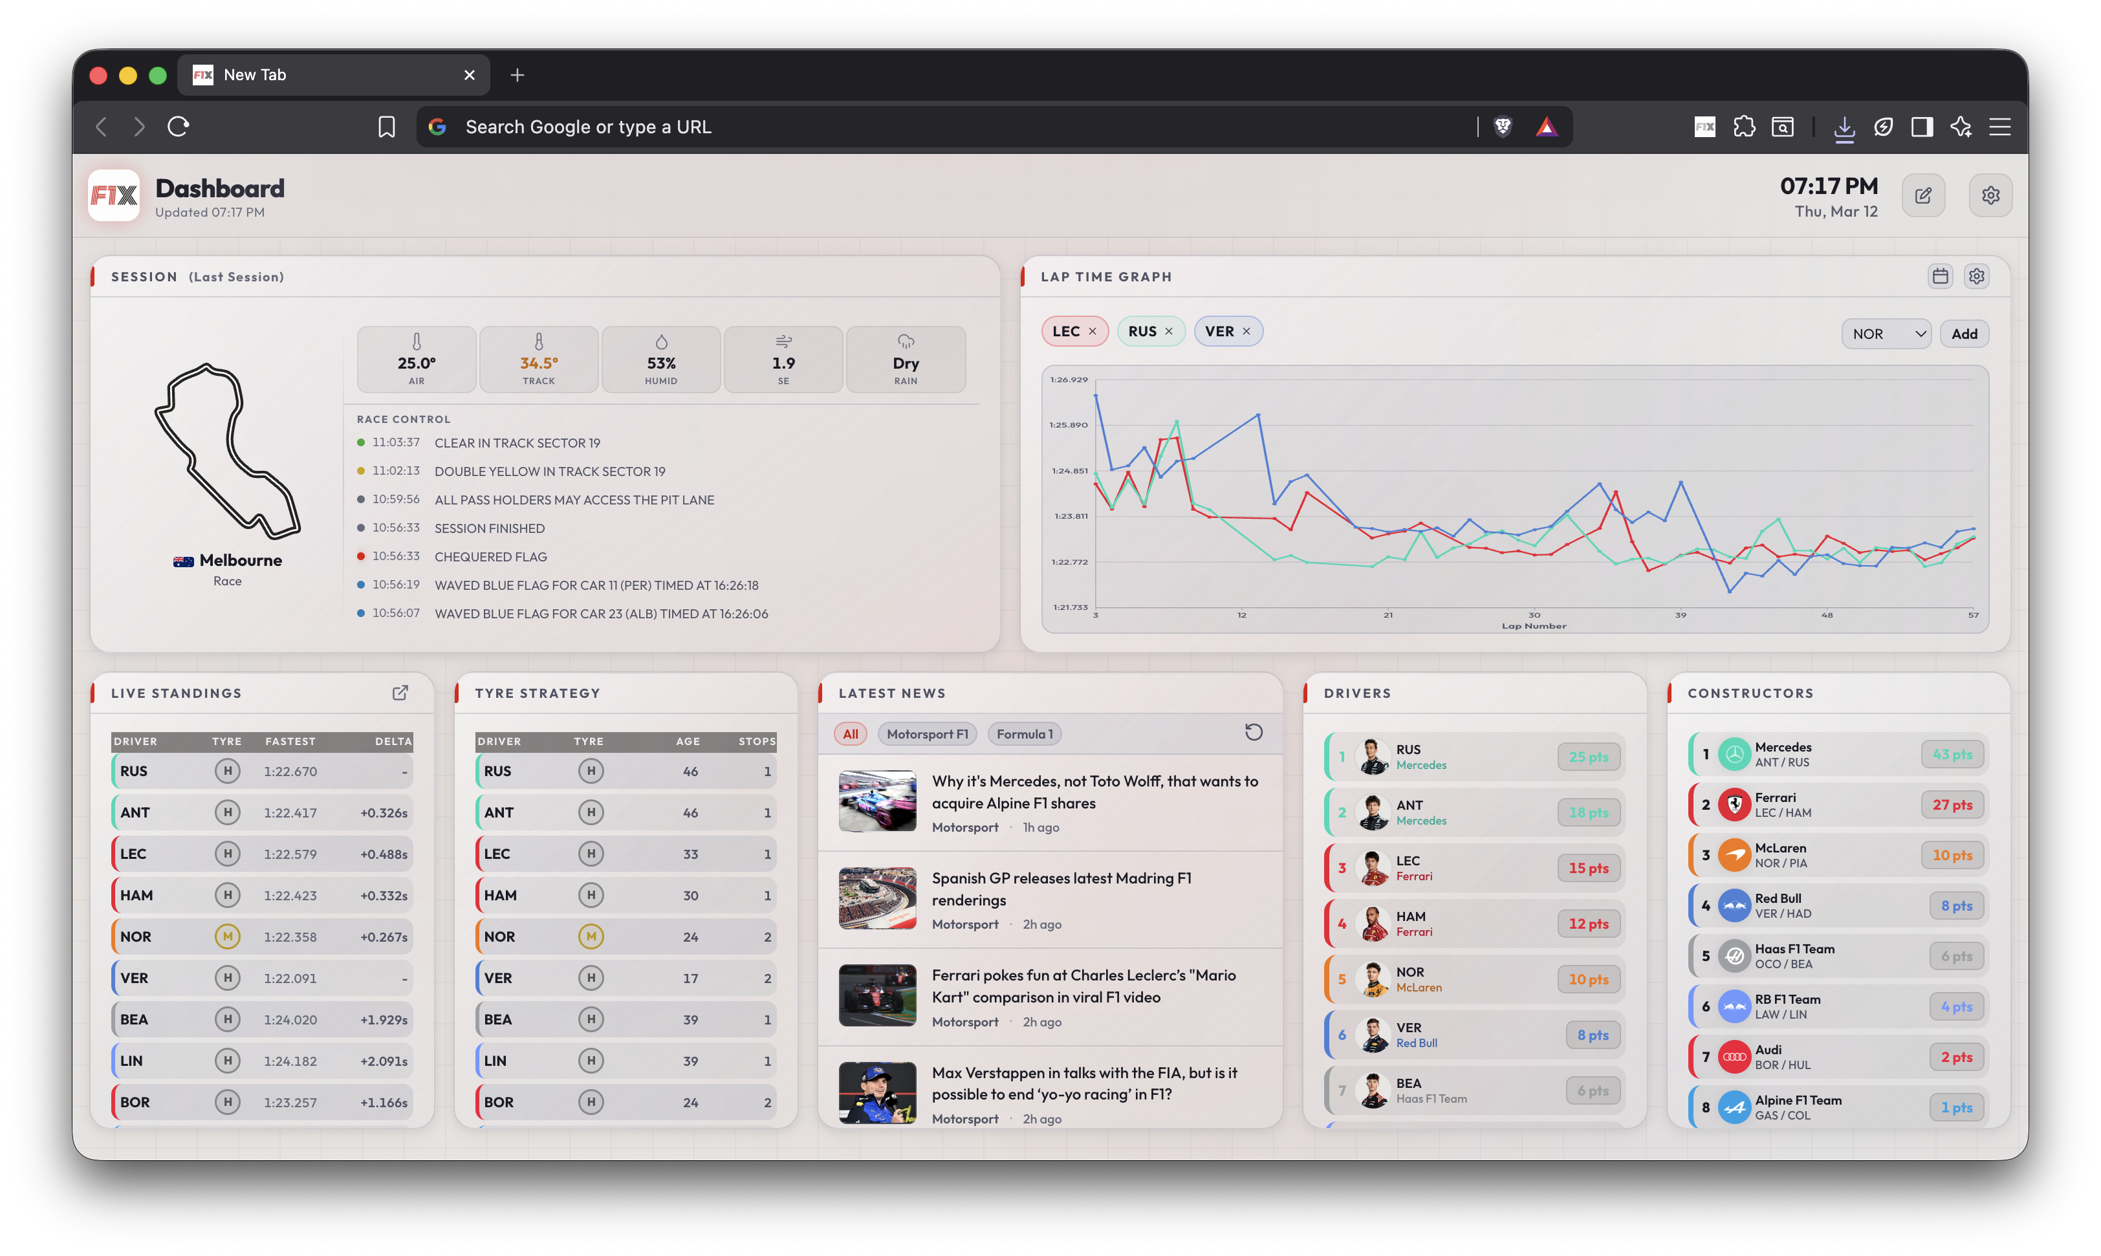Viewport: 2101px width, 1256px height.
Task: Open Live Standings in external window
Action: (400, 692)
